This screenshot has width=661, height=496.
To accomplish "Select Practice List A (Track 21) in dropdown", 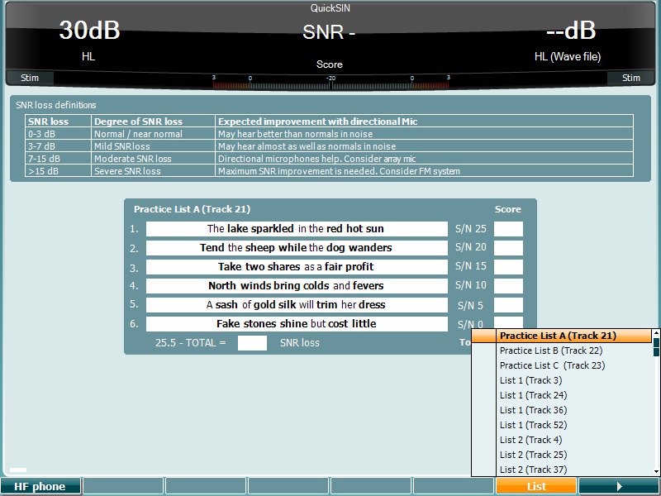I will pos(562,336).
